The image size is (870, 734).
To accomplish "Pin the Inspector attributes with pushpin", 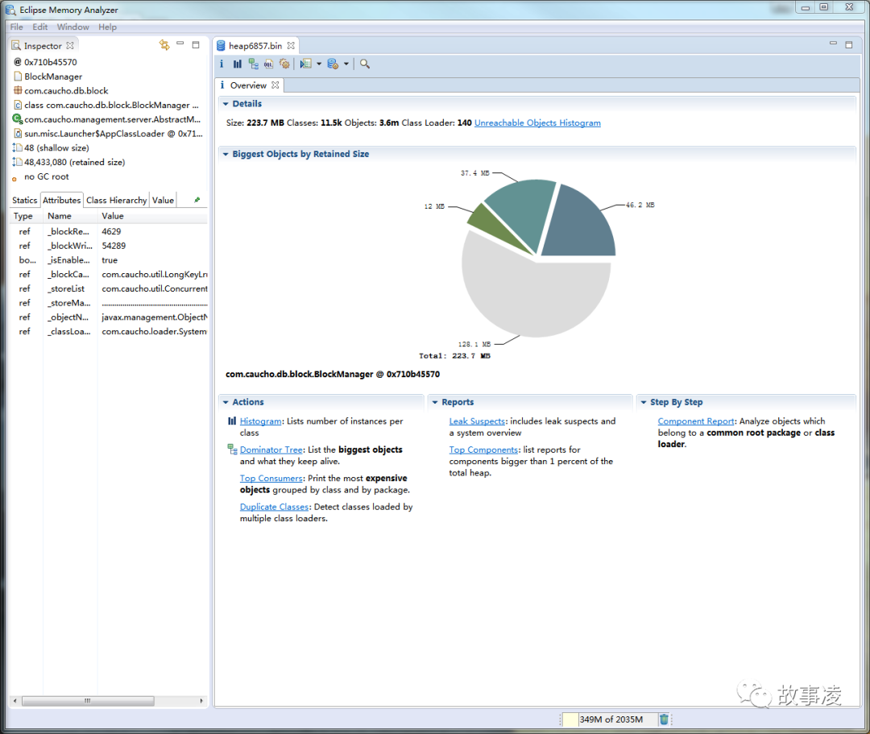I will (x=197, y=200).
